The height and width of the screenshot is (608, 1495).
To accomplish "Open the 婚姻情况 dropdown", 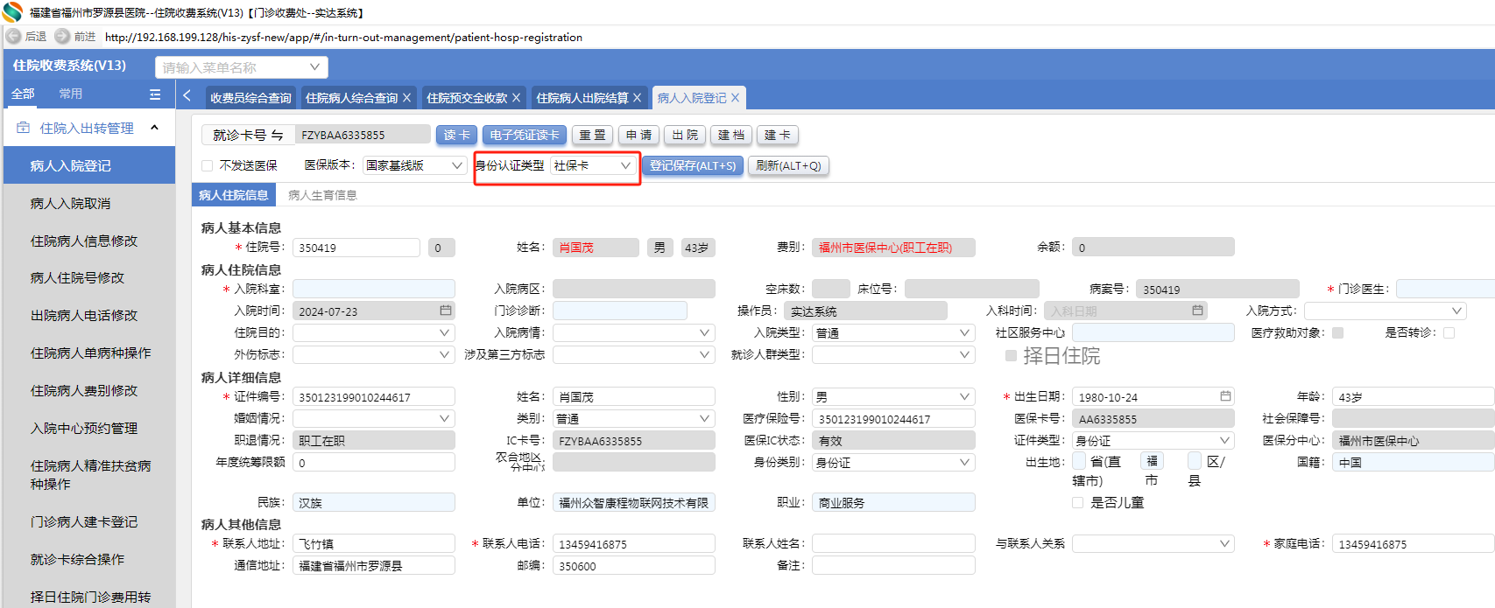I will [374, 418].
